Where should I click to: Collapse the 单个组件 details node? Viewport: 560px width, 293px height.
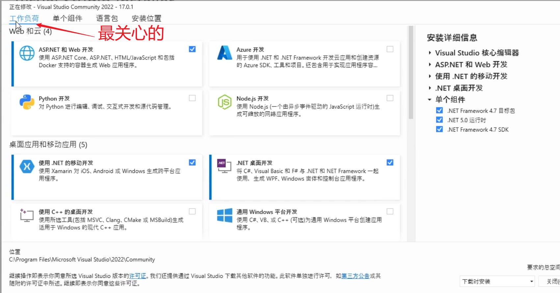[430, 100]
